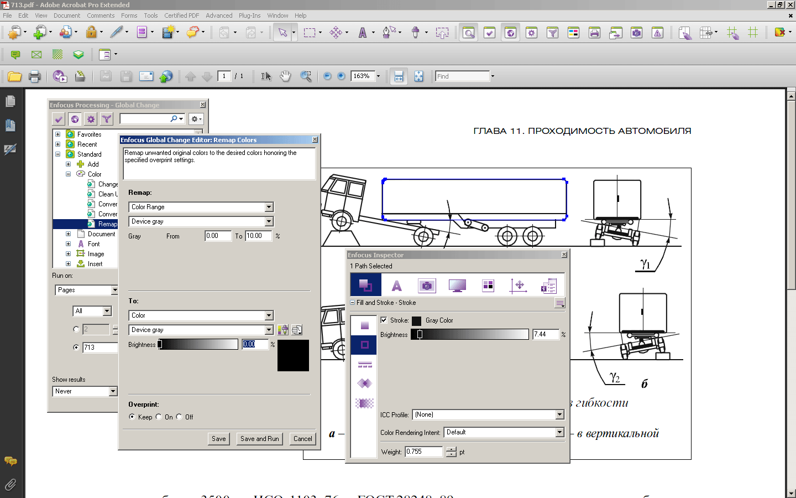Select the Transparency subcategory icon
Viewport: 796px width, 498px height.
(364, 403)
